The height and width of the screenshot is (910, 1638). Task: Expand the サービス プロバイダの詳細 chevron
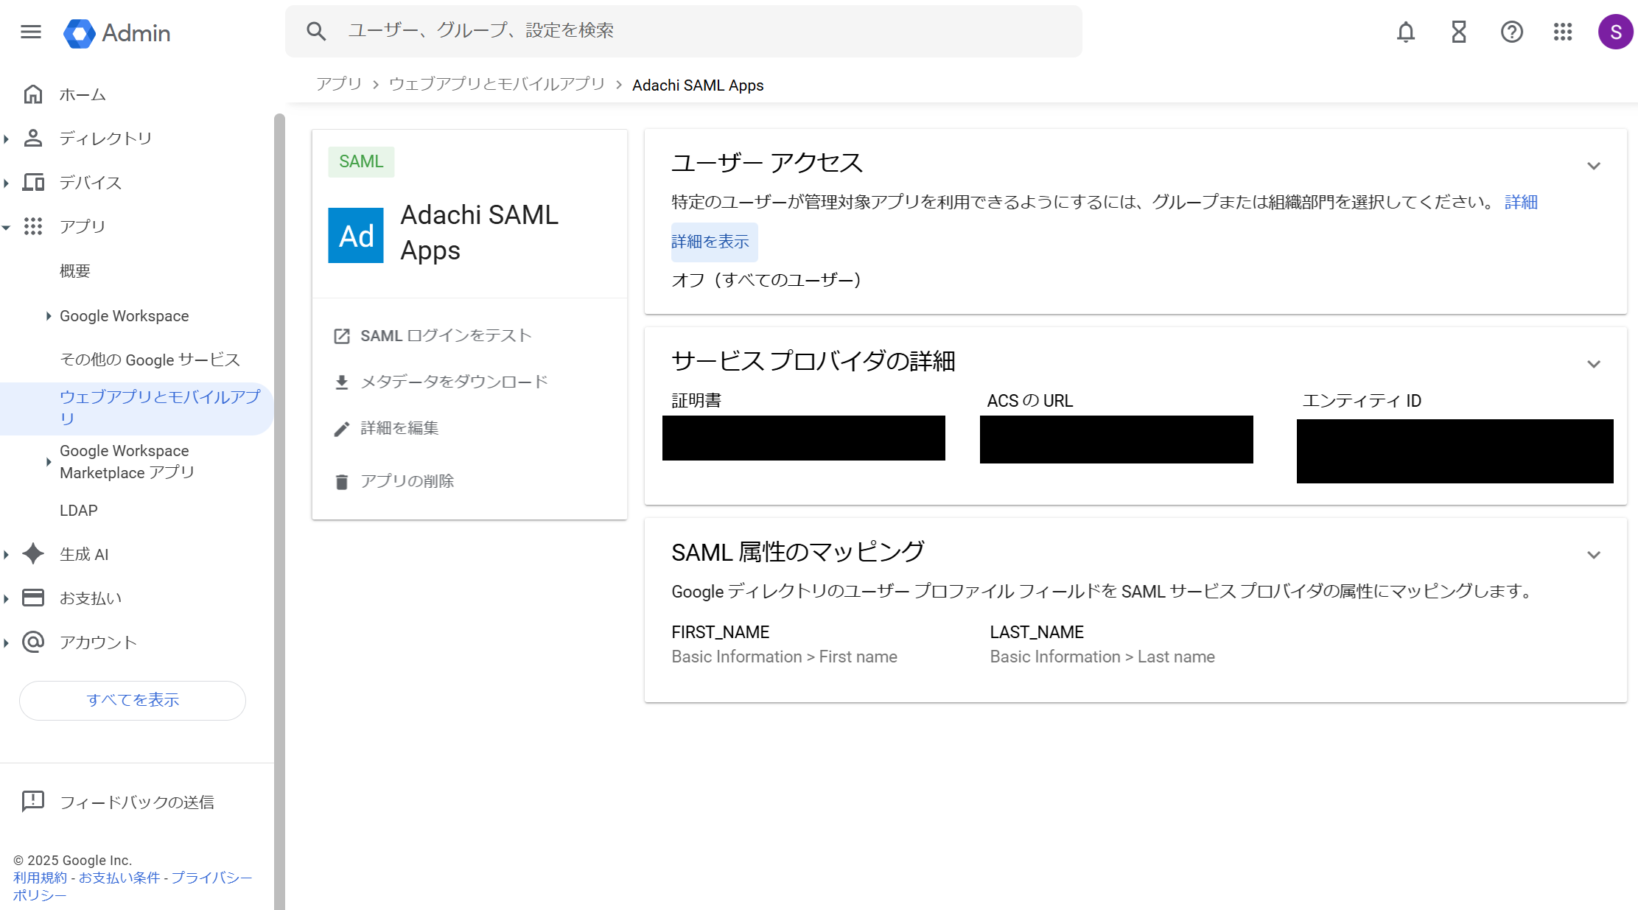click(1593, 365)
